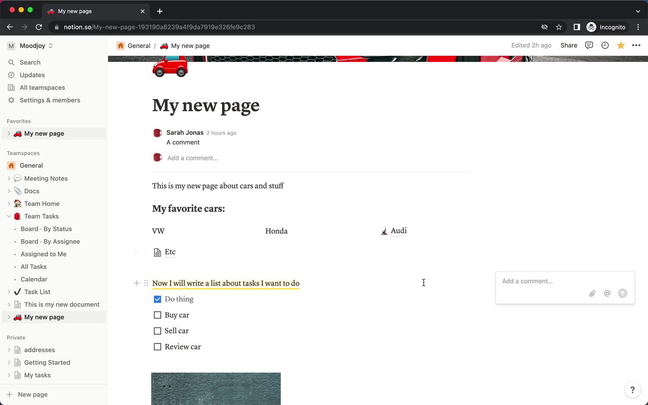Image resolution: width=648 pixels, height=405 pixels.
Task: Select the Meeting Notes sidebar item
Action: click(x=45, y=178)
